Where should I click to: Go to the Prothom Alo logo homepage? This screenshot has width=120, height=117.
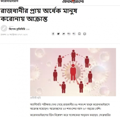tap(73, 1)
